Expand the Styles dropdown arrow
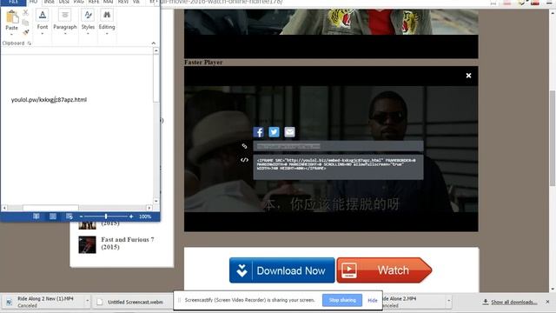Viewport: 556px width, 313px height. [88, 34]
